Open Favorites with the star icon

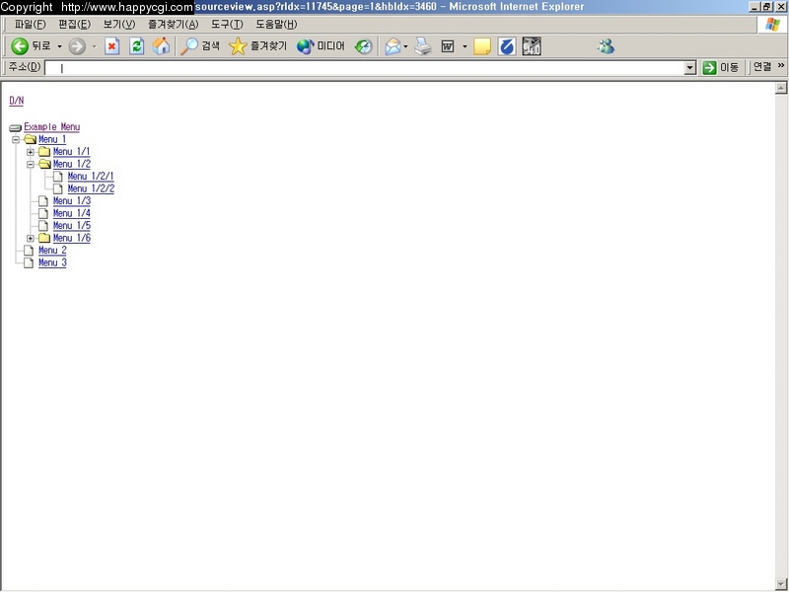(x=238, y=46)
